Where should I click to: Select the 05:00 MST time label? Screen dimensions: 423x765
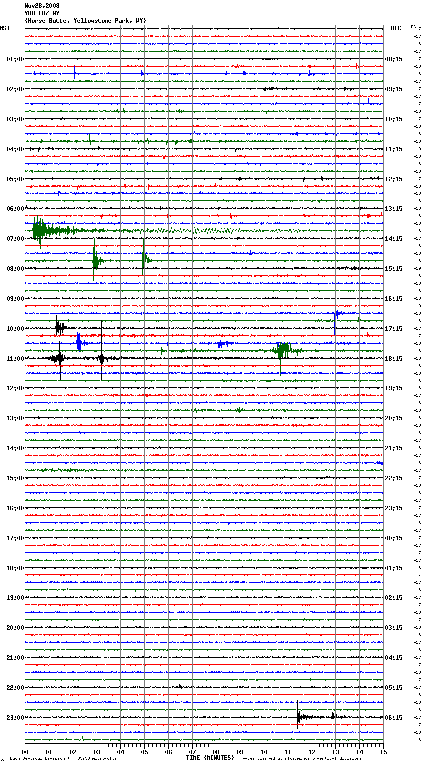pos(15,179)
